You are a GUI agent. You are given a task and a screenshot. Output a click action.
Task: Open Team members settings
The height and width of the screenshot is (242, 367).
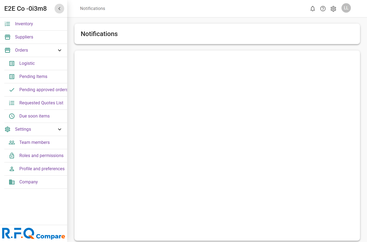pos(36,143)
